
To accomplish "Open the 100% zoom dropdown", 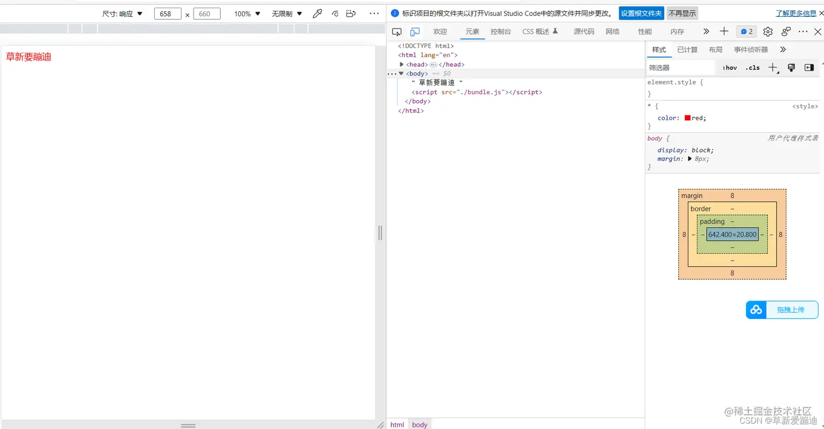I will click(247, 14).
